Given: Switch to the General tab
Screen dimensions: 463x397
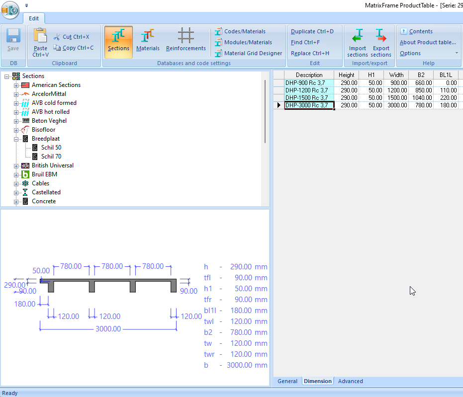Looking at the screenshot, I should (287, 381).
